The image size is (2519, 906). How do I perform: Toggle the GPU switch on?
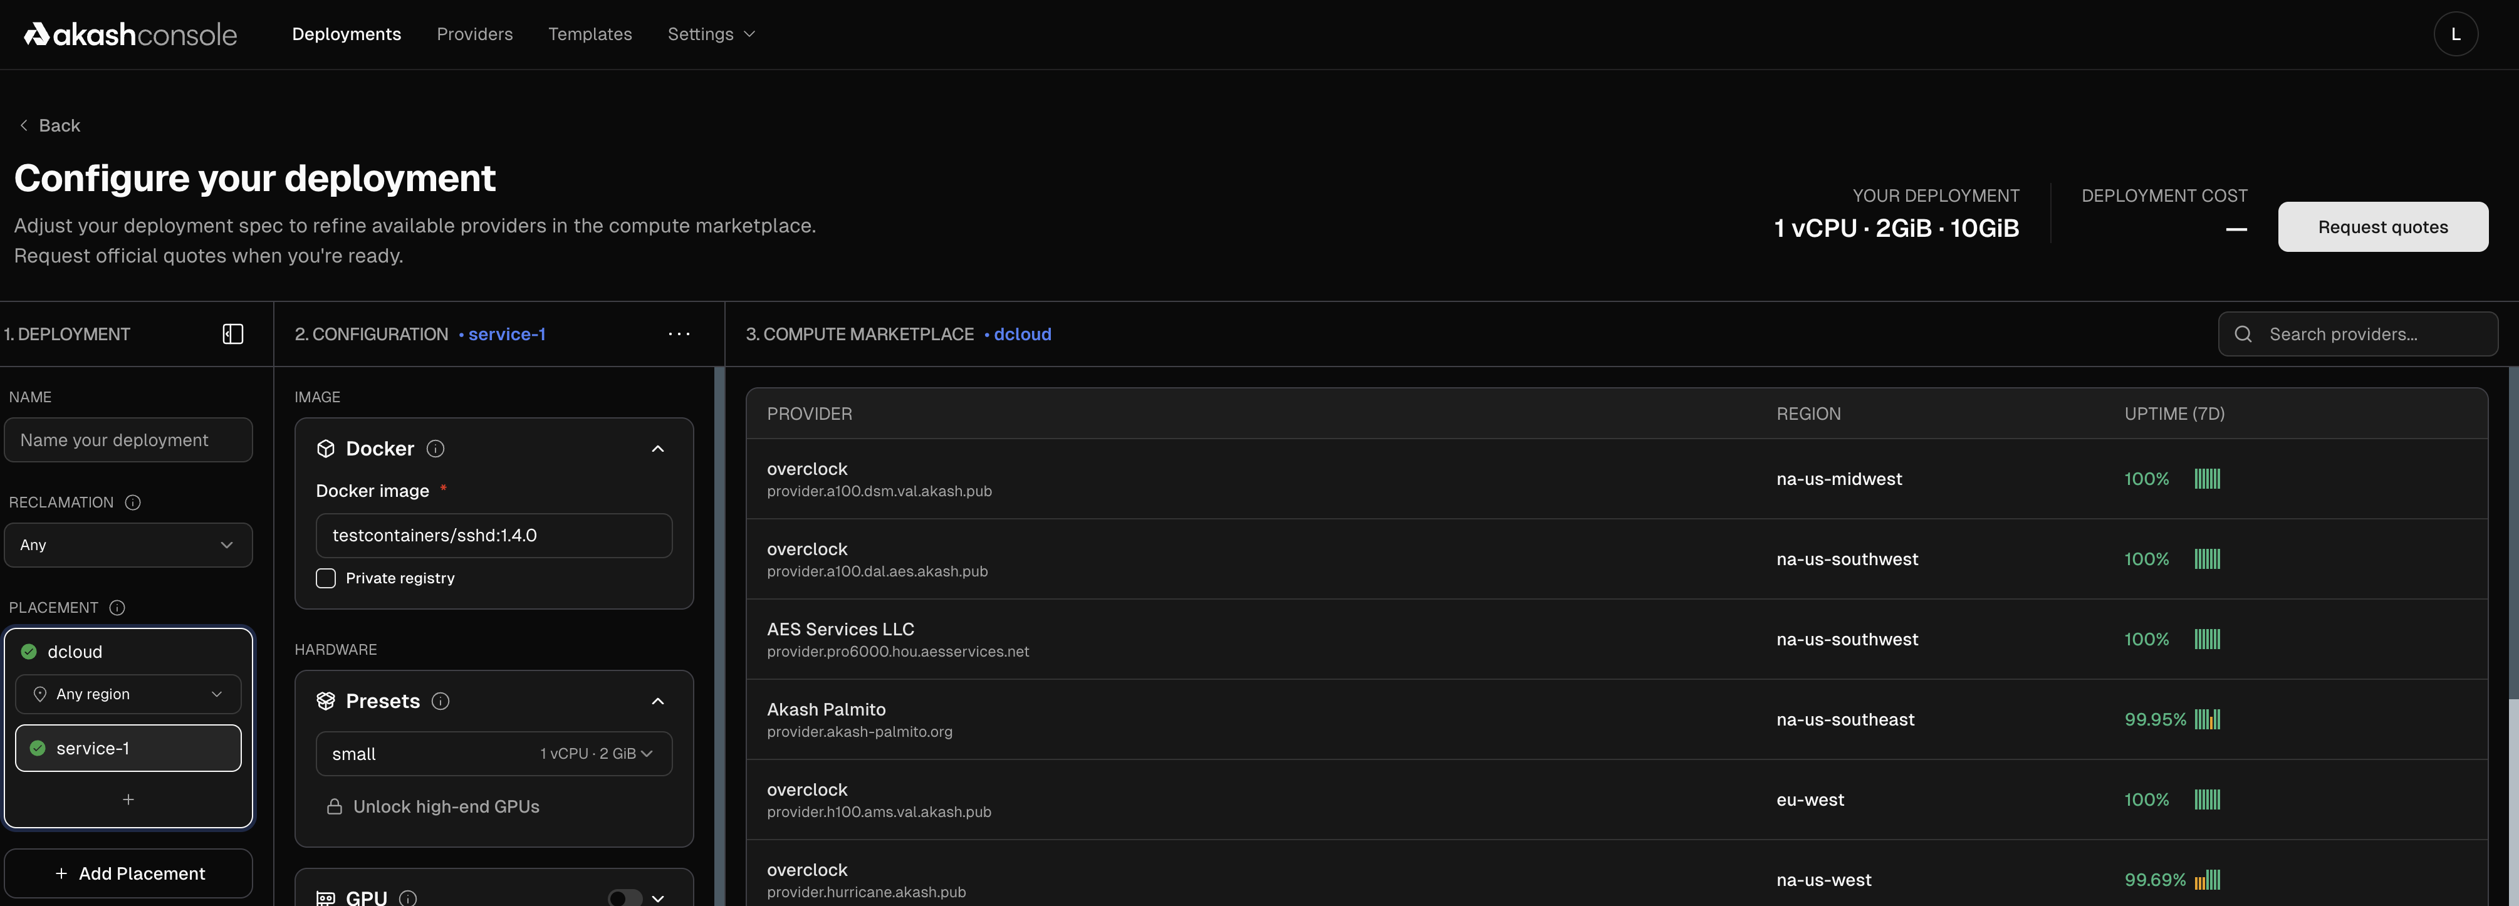pyautogui.click(x=625, y=898)
